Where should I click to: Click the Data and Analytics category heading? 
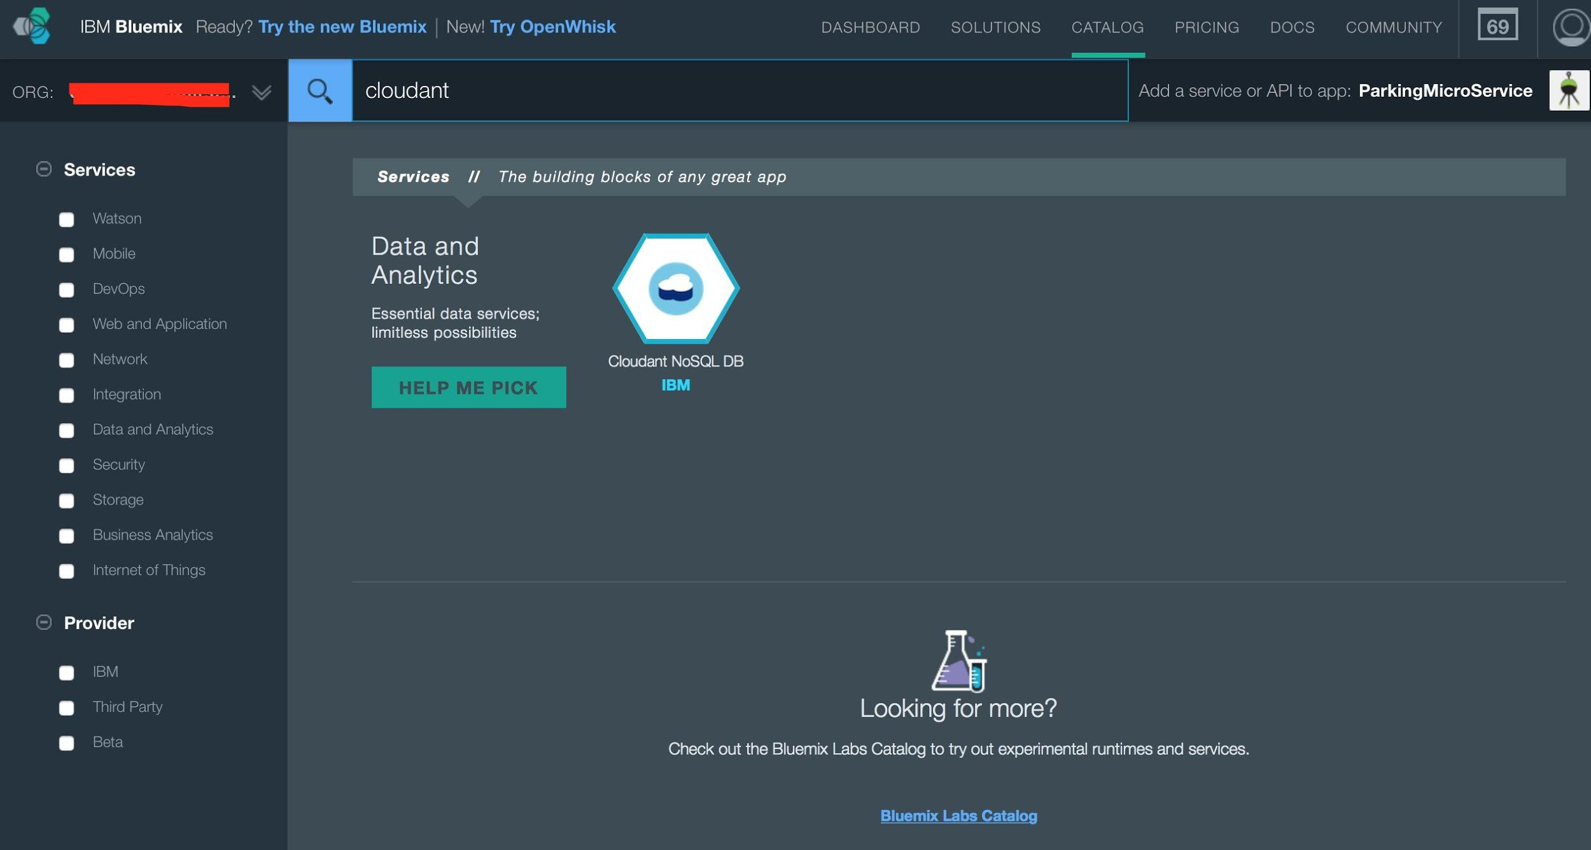coord(425,260)
